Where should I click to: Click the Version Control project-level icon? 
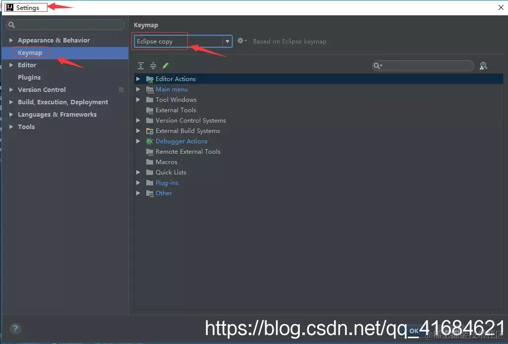(x=121, y=90)
